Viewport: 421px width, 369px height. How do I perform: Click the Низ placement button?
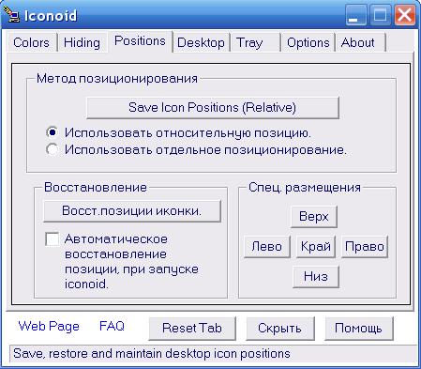click(x=316, y=277)
